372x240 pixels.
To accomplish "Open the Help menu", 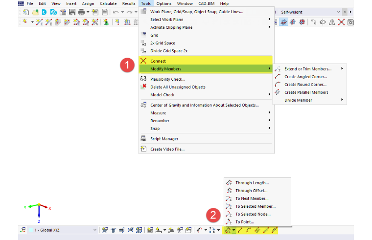I will (224, 3).
